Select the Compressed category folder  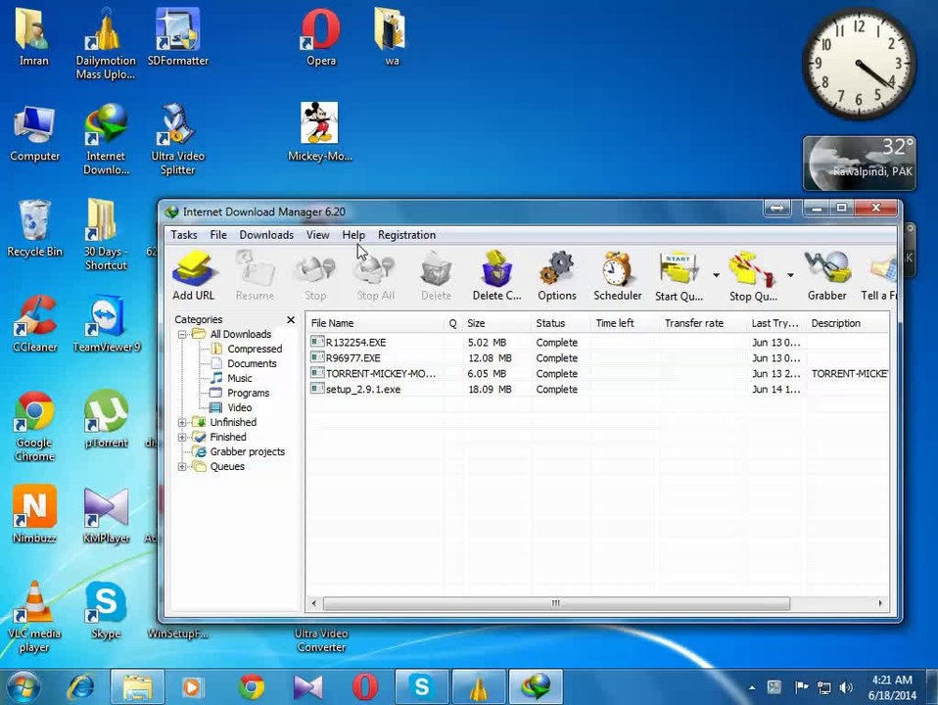click(254, 349)
